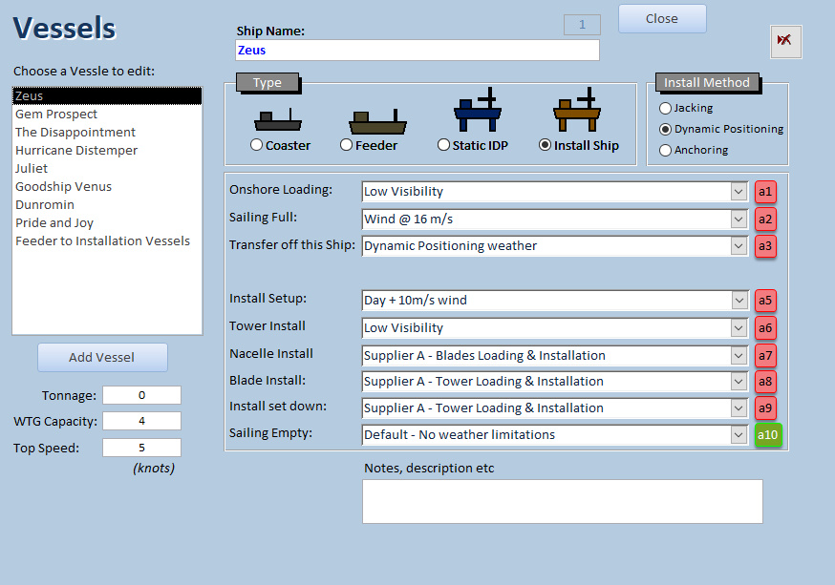
Task: Select The Disappointment vessel
Action: (107, 132)
